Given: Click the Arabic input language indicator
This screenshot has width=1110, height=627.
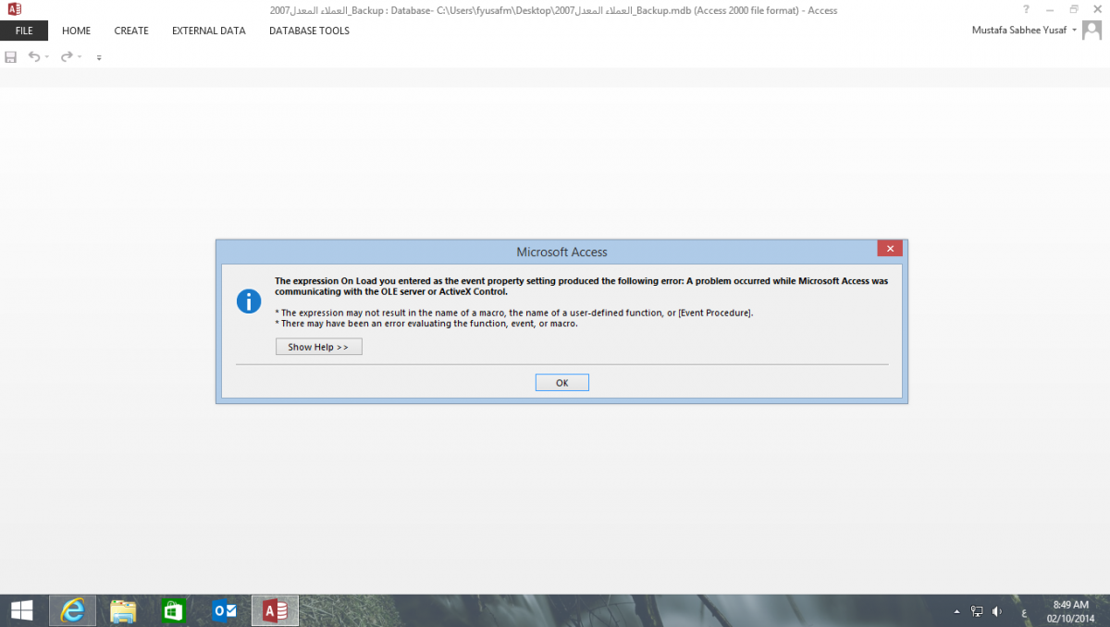Looking at the screenshot, I should (x=1023, y=612).
